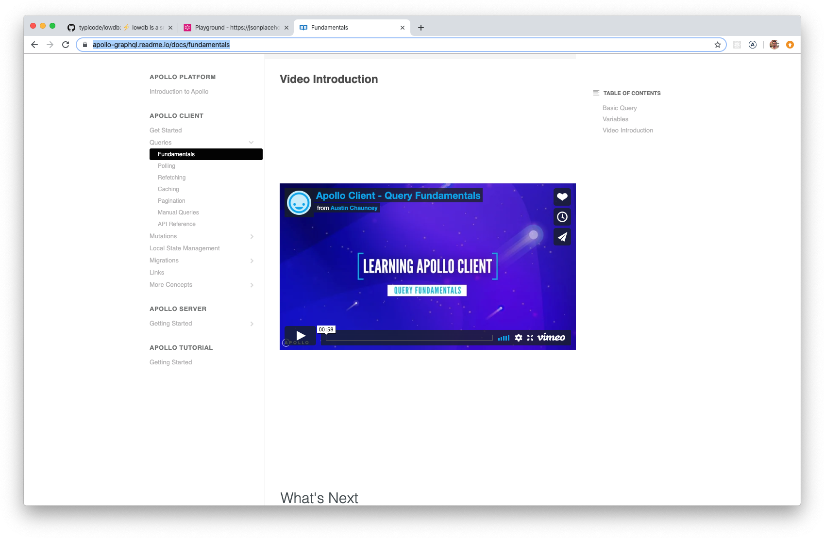
Task: Add video to Watch Later clock icon
Action: click(x=562, y=217)
